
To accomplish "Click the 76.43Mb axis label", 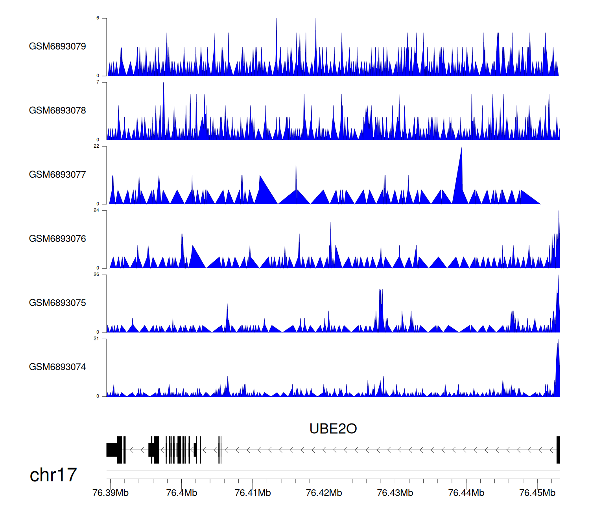I will (x=395, y=493).
